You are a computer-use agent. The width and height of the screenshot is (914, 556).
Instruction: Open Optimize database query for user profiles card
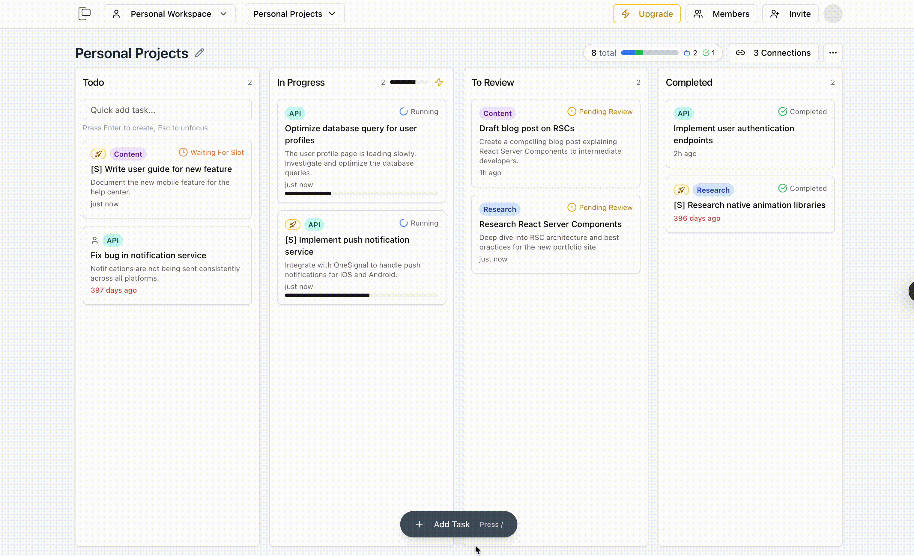(361, 151)
